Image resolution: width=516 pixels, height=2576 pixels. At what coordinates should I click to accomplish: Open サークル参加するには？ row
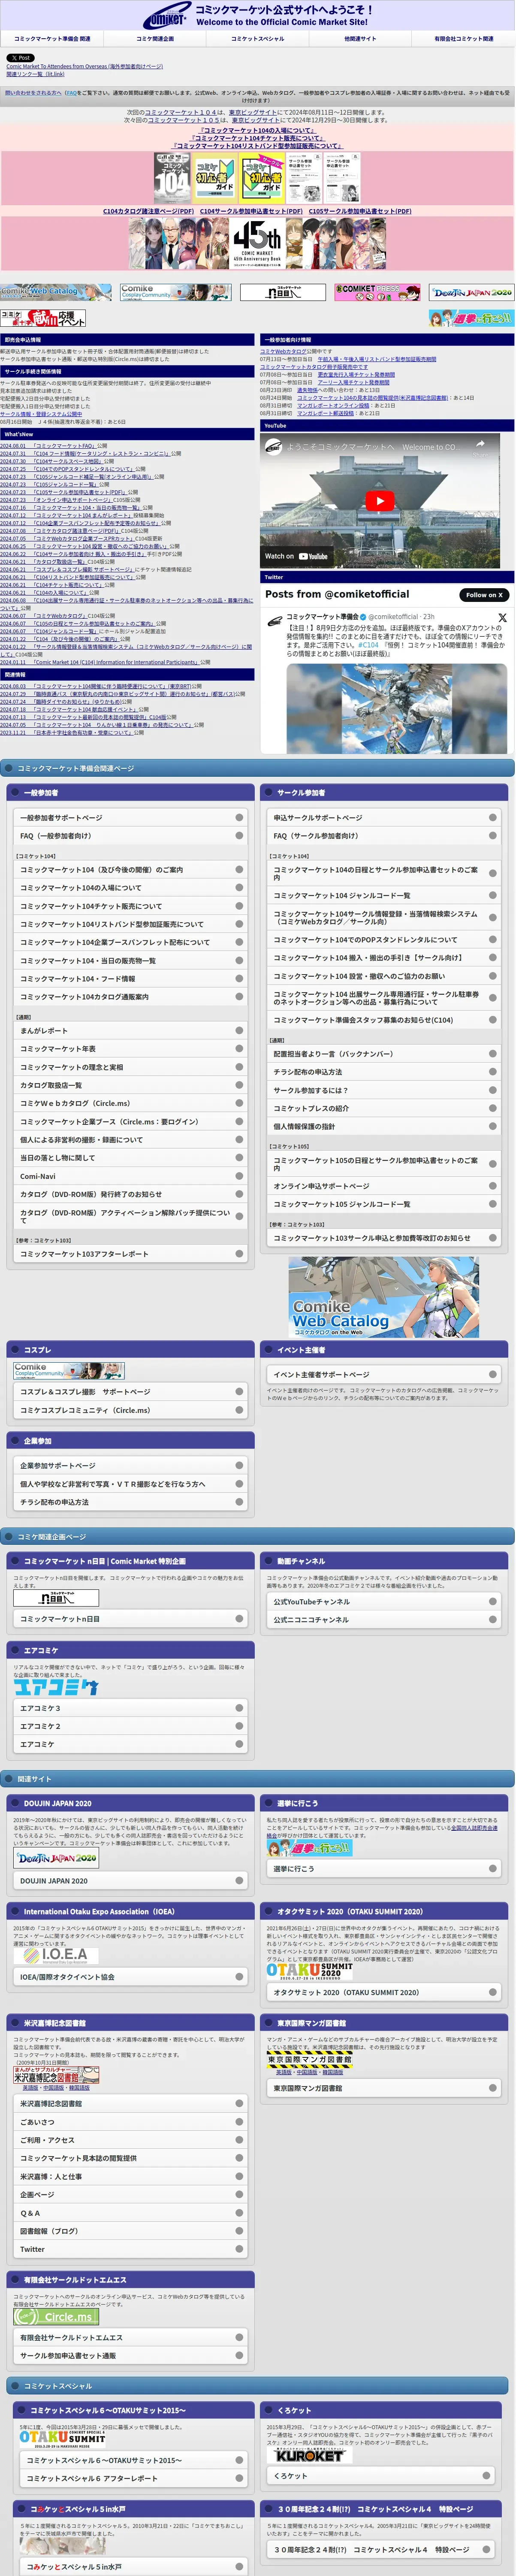pos(384,1090)
